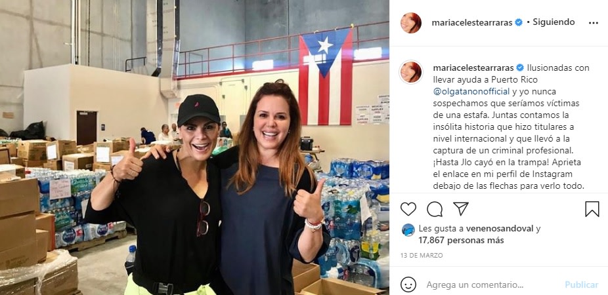Open the emoji picker smiley icon
Screen dimensions: 608x295
(x=408, y=285)
